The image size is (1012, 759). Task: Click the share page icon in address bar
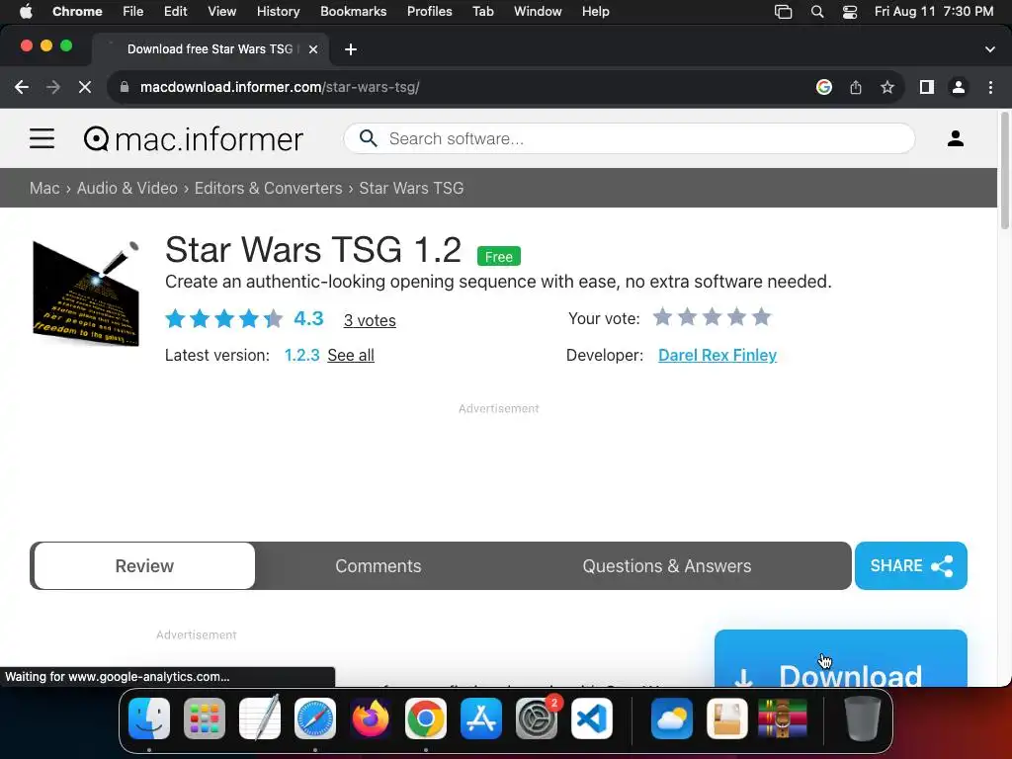coord(855,87)
